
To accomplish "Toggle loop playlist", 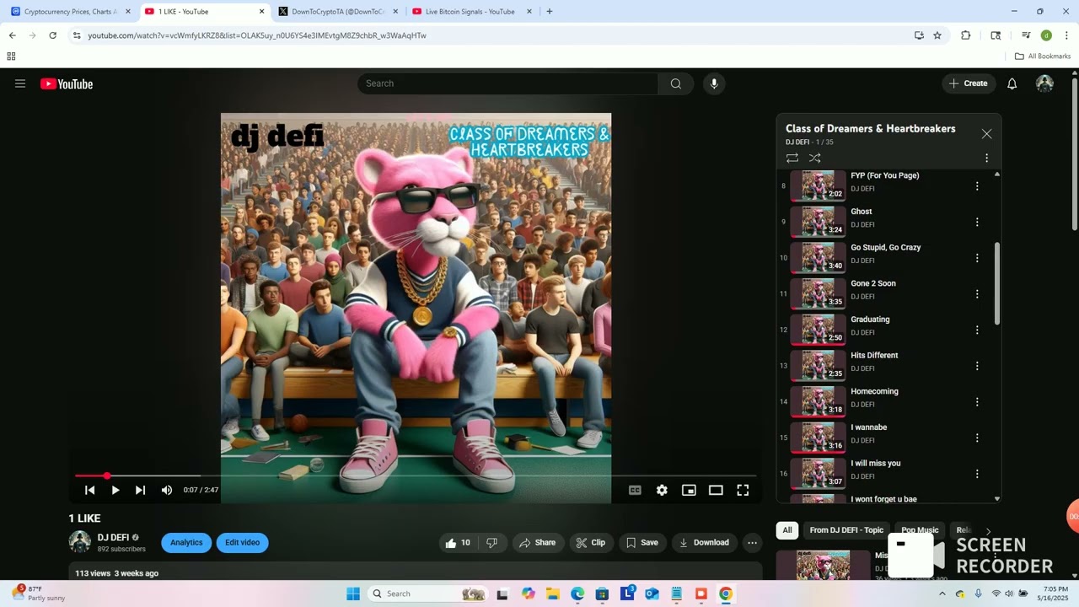I will click(x=792, y=158).
